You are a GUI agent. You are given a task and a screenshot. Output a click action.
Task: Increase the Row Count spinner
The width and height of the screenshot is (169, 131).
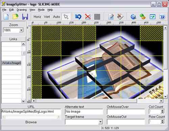point(163,121)
